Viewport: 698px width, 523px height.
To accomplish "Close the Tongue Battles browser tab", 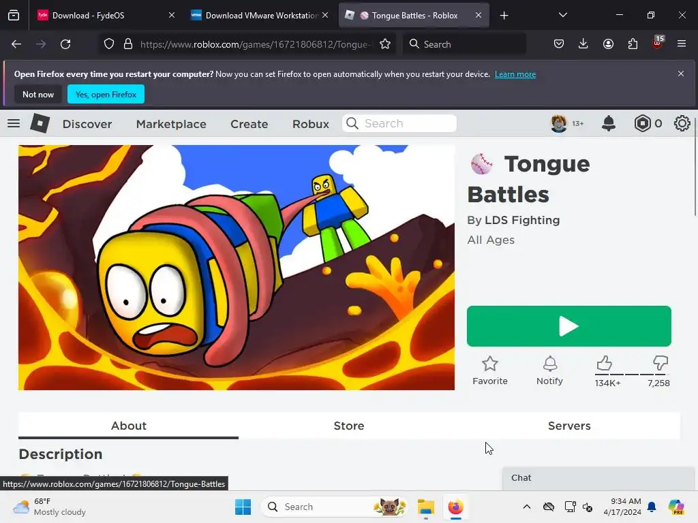I will (478, 16).
